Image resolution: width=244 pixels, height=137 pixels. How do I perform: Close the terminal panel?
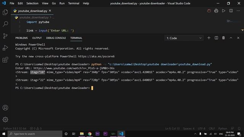(238, 38)
